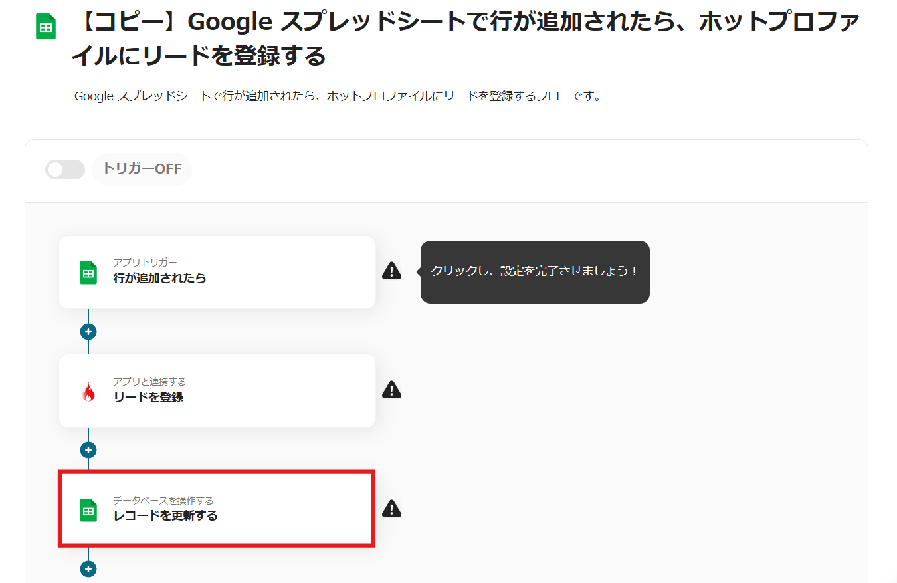Click the アプリトリガー label
Image resolution: width=897 pixels, height=583 pixels.
(145, 263)
